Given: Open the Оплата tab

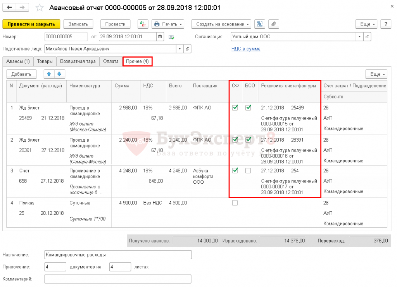Looking at the screenshot, I should coord(110,62).
